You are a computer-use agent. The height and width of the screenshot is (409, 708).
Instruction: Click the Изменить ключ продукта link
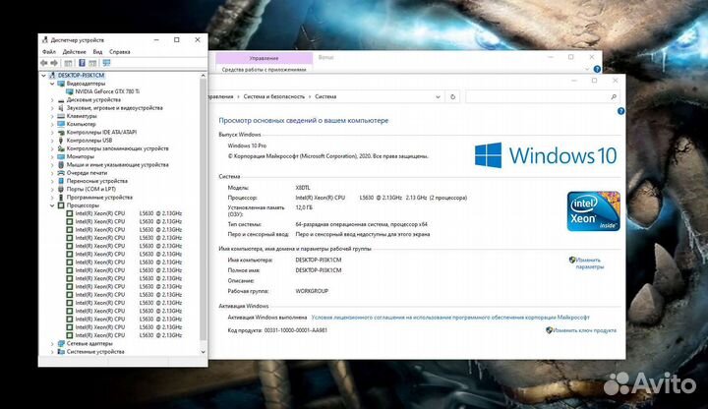[x=584, y=330]
